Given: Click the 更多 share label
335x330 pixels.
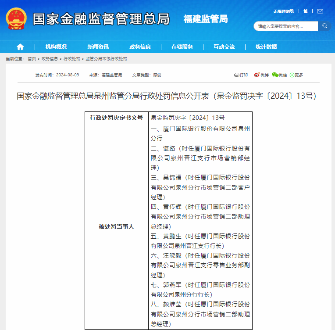Looking at the screenshot, I should click(x=299, y=75).
